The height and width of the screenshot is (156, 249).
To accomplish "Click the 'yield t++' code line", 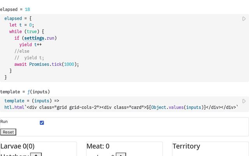I will (x=31, y=45).
